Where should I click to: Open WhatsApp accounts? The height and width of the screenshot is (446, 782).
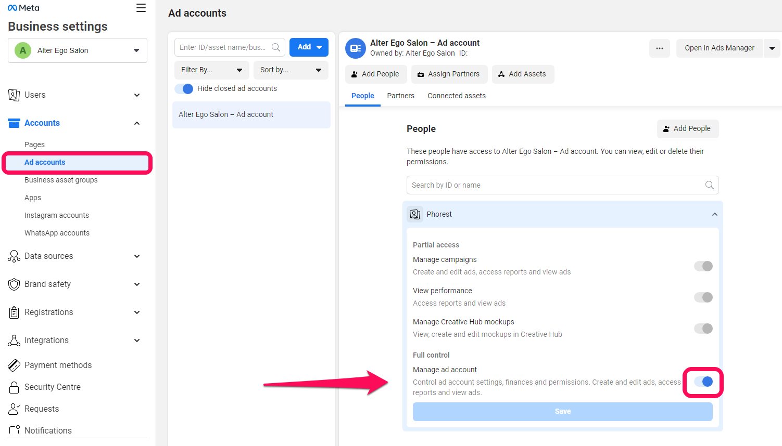[x=57, y=233]
